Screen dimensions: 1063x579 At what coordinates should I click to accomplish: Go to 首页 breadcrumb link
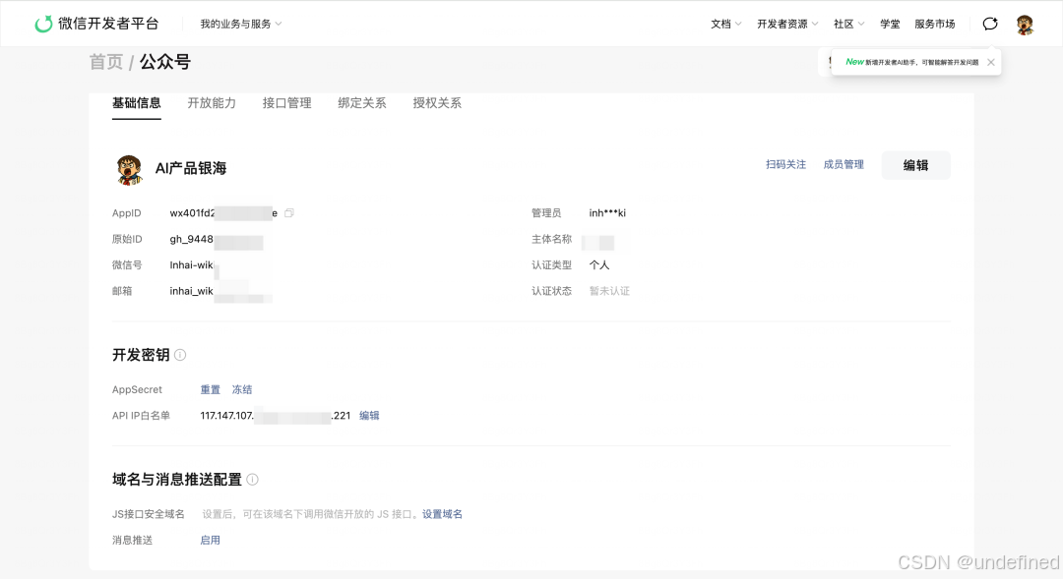[105, 62]
